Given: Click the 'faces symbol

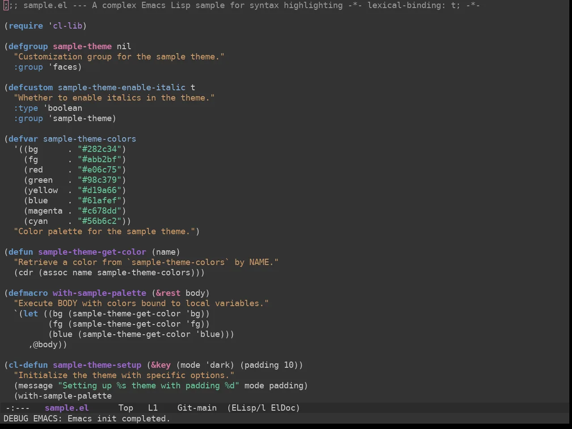Looking at the screenshot, I should click(x=63, y=67).
